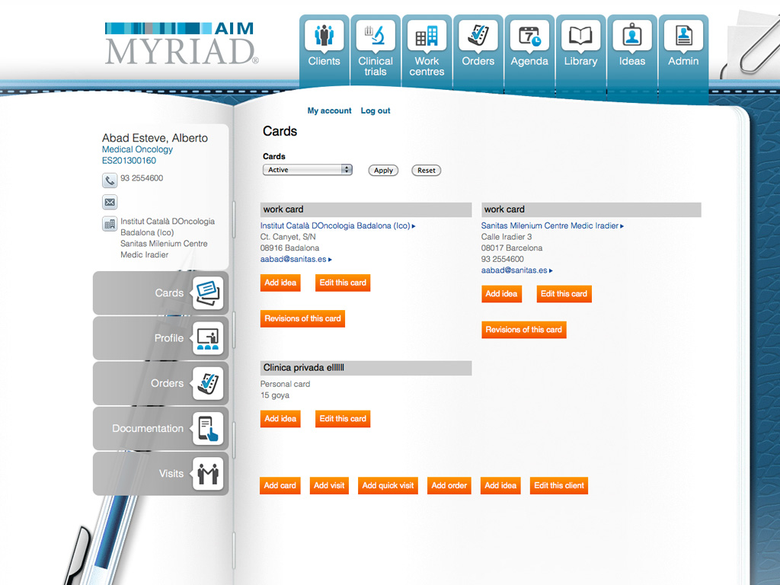Click Add quick visit button
Screen dimensions: 780x585
pyautogui.click(x=388, y=485)
